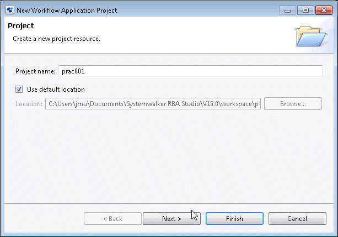338x237 pixels.
Task: Click the < Back button
Action: coord(112,219)
